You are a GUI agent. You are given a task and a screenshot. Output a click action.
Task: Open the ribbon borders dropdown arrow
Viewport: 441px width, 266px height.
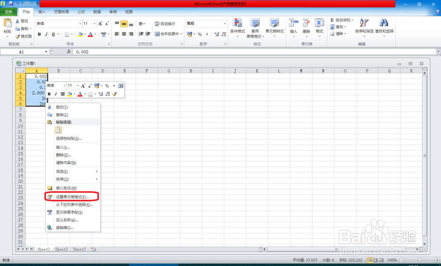click(x=72, y=34)
